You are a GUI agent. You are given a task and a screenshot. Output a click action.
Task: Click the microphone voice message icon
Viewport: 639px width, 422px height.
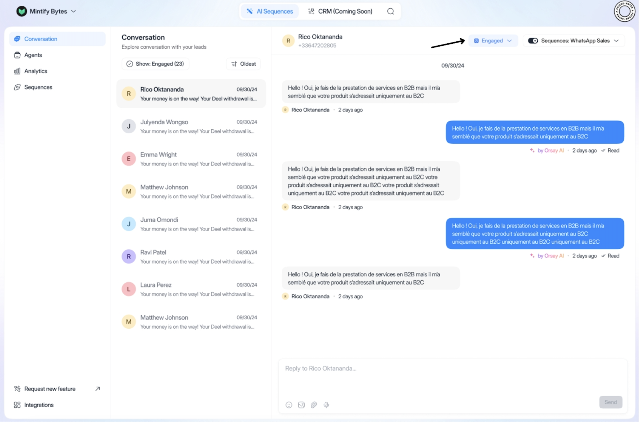click(326, 405)
